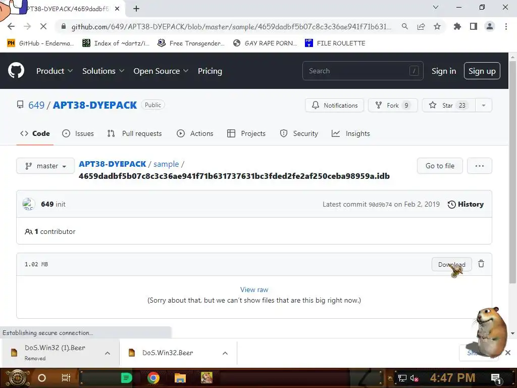Open the Projects tab
Screen dimensions: 517x388
click(246, 133)
